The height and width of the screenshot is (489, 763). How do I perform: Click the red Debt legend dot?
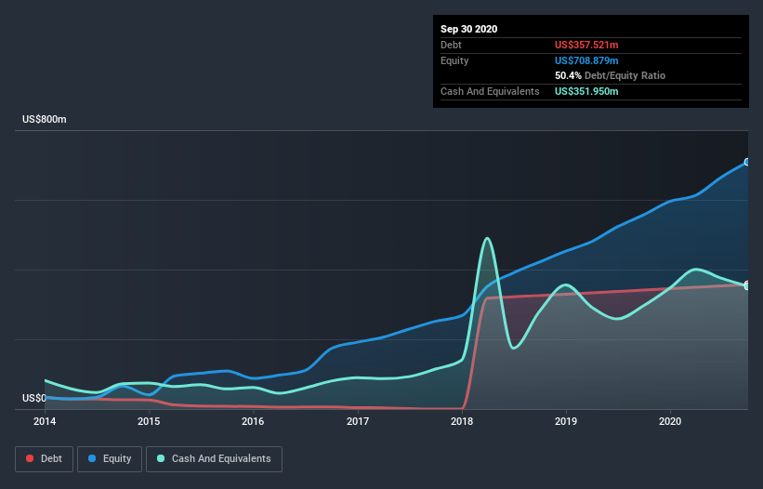click(x=30, y=458)
